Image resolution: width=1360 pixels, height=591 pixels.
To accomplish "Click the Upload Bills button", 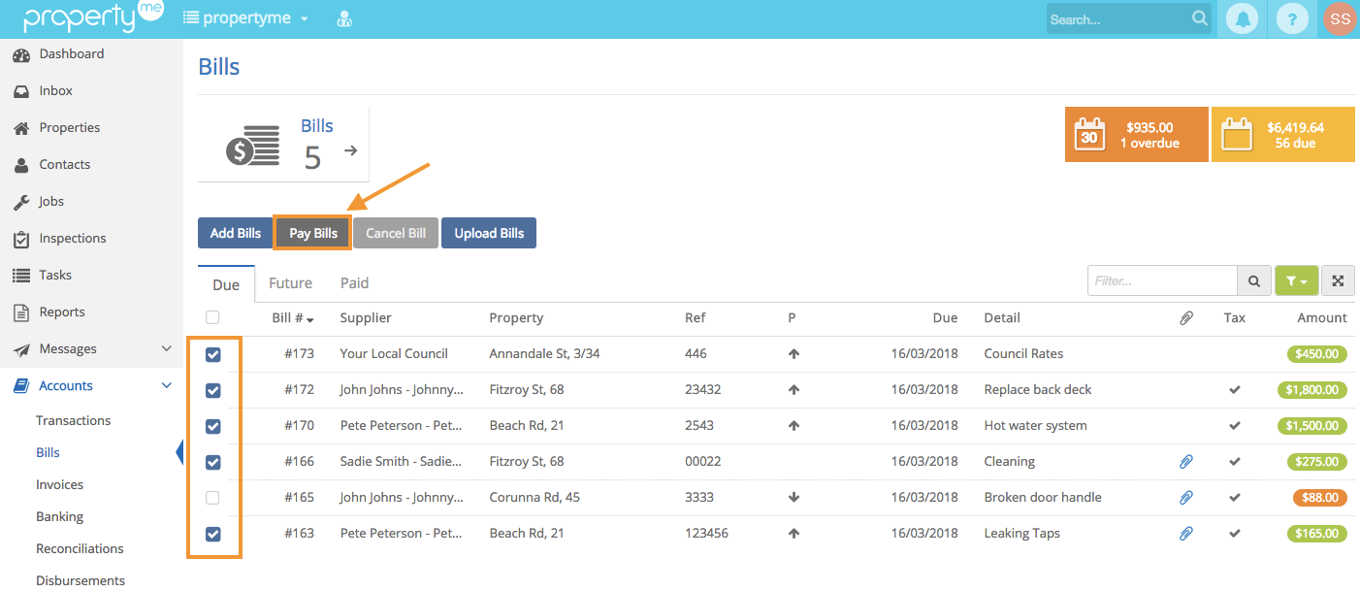I will [x=489, y=233].
